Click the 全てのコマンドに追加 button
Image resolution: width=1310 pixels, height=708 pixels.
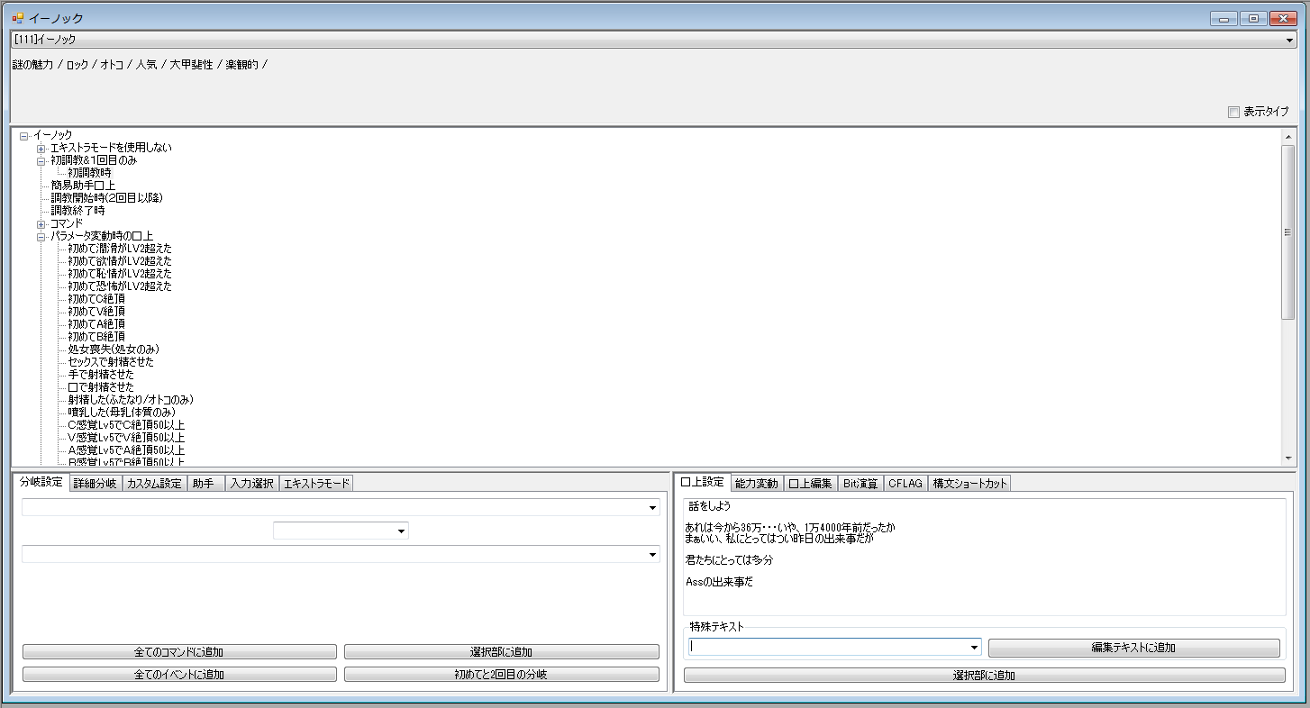[179, 652]
